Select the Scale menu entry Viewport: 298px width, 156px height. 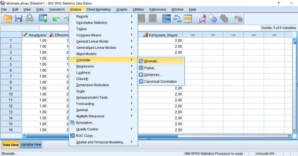(103, 91)
